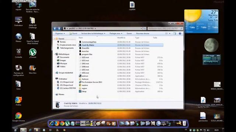Collapse the Bibliothèques tree section
This screenshot has width=236, height=132.
coord(55,54)
